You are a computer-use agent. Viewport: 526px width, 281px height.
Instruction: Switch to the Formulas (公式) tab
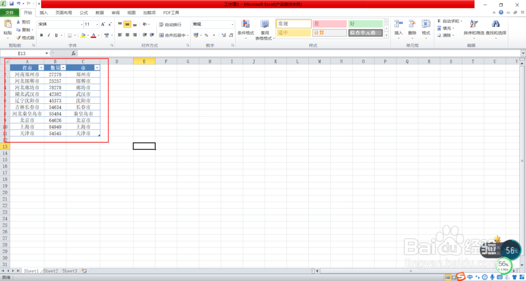coord(84,13)
